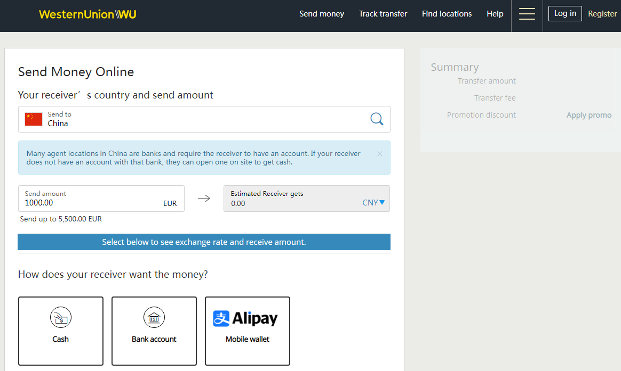The width and height of the screenshot is (621, 371).
Task: Select Mobile wallet label text
Action: (x=248, y=339)
